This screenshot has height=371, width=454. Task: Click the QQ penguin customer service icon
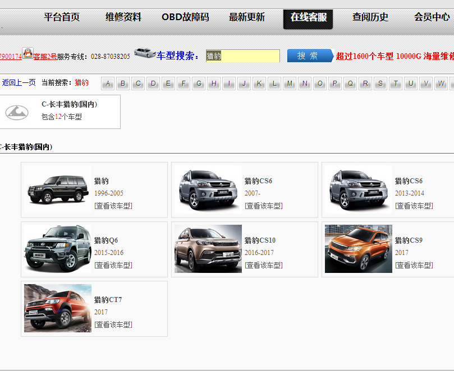click(28, 53)
